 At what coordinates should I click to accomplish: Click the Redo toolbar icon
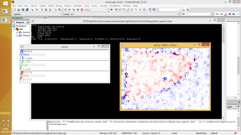coord(36,10)
